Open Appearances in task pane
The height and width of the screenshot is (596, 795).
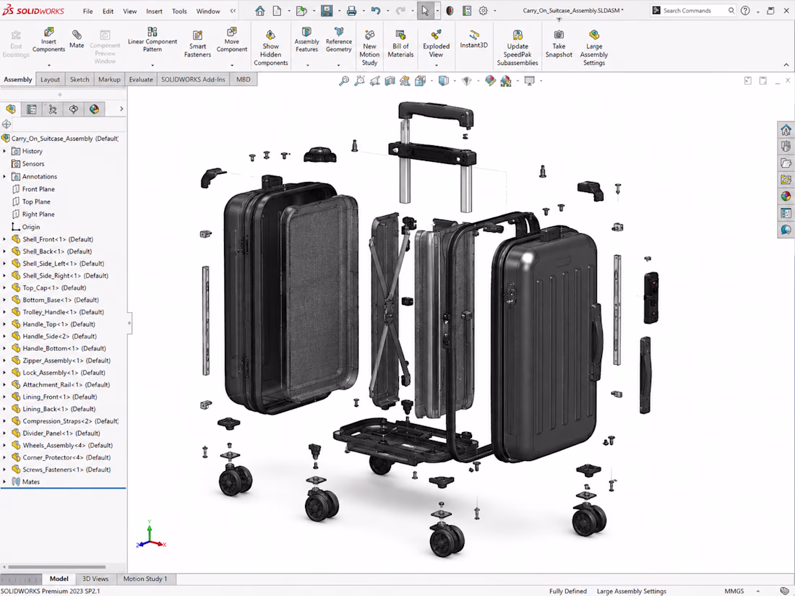click(x=786, y=196)
